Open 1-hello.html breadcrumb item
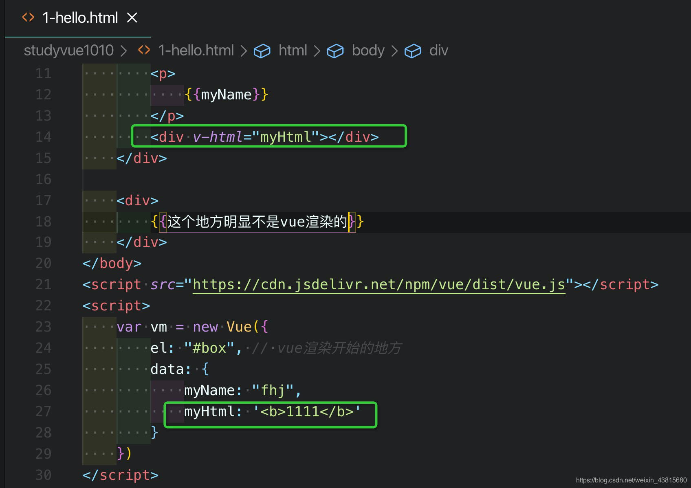691x488 pixels. (196, 51)
